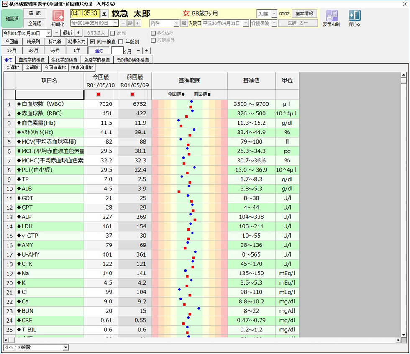410x354 pixels.
Task: Open the すべての施設 facility dropdown
Action: click(x=66, y=347)
